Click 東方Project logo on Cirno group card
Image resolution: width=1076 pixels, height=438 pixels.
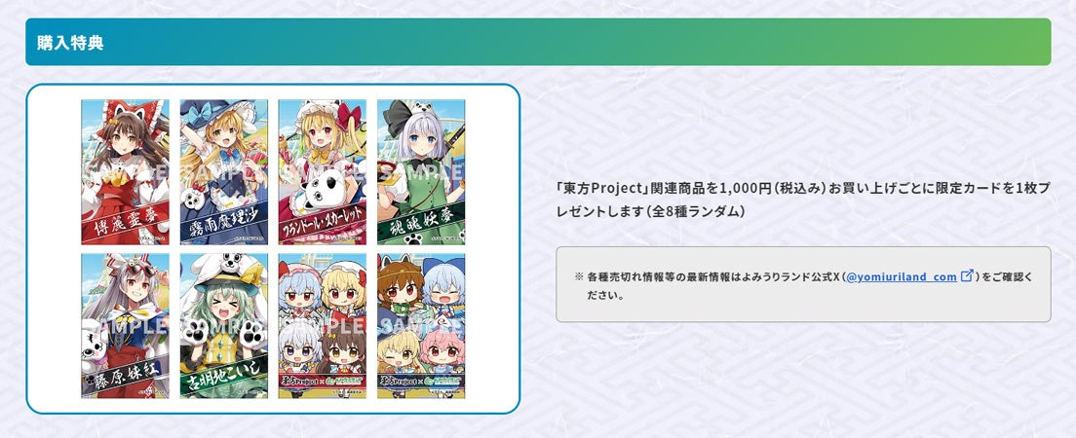pyautogui.click(x=399, y=382)
